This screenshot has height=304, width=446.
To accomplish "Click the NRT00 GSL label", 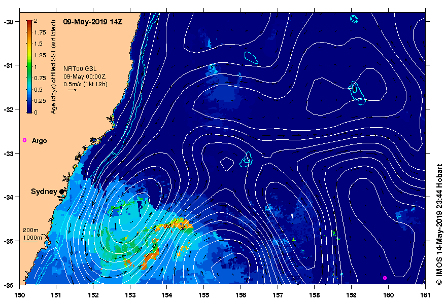I will pyautogui.click(x=80, y=69).
